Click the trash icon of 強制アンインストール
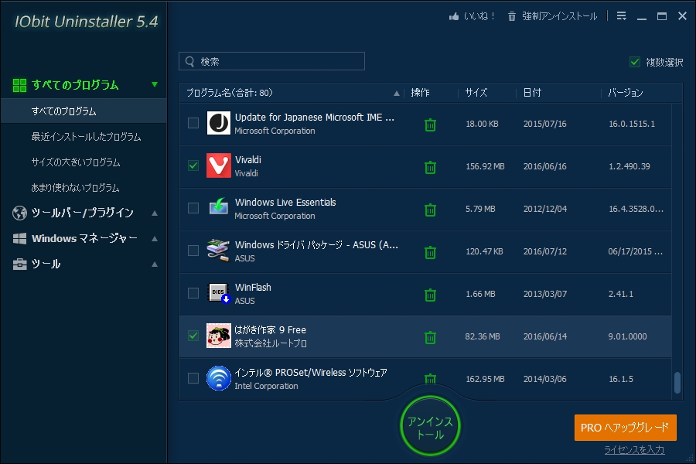 pyautogui.click(x=512, y=16)
